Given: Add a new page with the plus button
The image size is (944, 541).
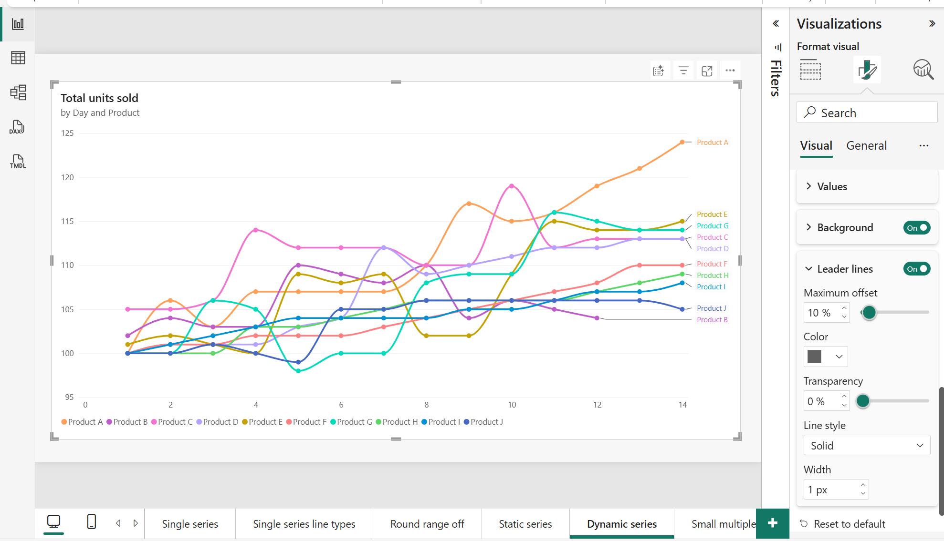Looking at the screenshot, I should [772, 523].
